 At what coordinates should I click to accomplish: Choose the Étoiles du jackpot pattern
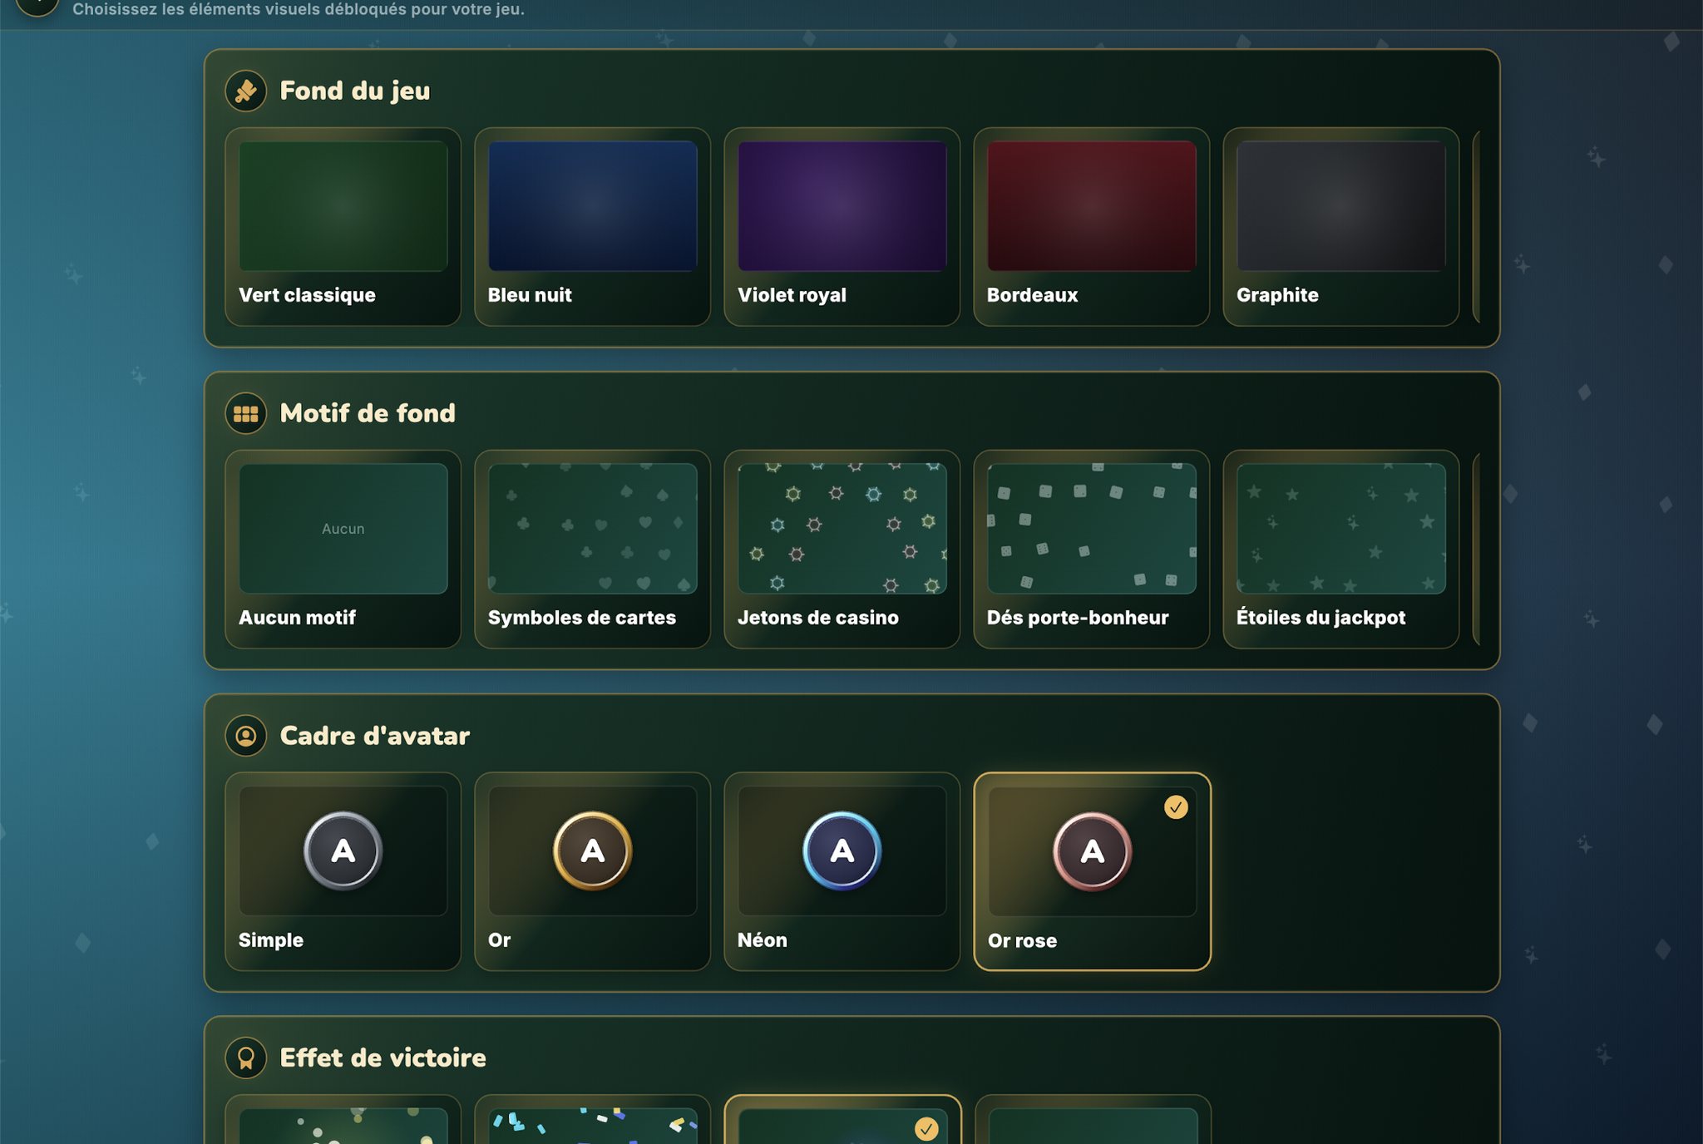point(1340,549)
